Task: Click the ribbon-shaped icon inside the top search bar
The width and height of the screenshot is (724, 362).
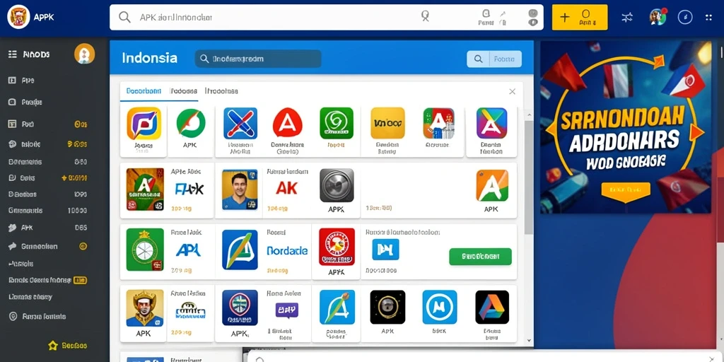Action: pyautogui.click(x=425, y=16)
